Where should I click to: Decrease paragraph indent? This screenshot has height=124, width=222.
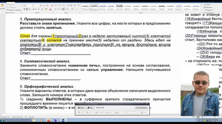click(x=69, y=6)
